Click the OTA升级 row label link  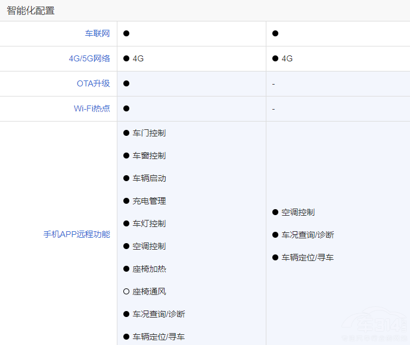pyautogui.click(x=94, y=83)
